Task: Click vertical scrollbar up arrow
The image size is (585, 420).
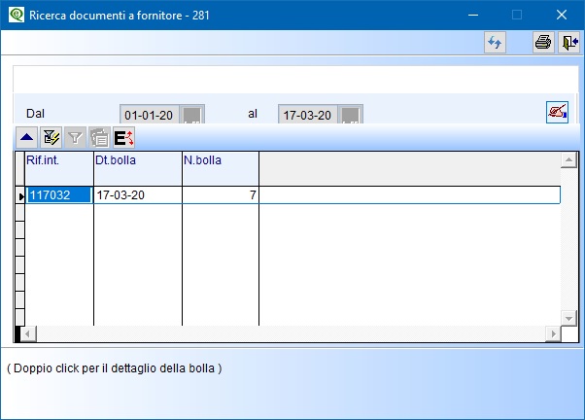Action: [x=568, y=160]
